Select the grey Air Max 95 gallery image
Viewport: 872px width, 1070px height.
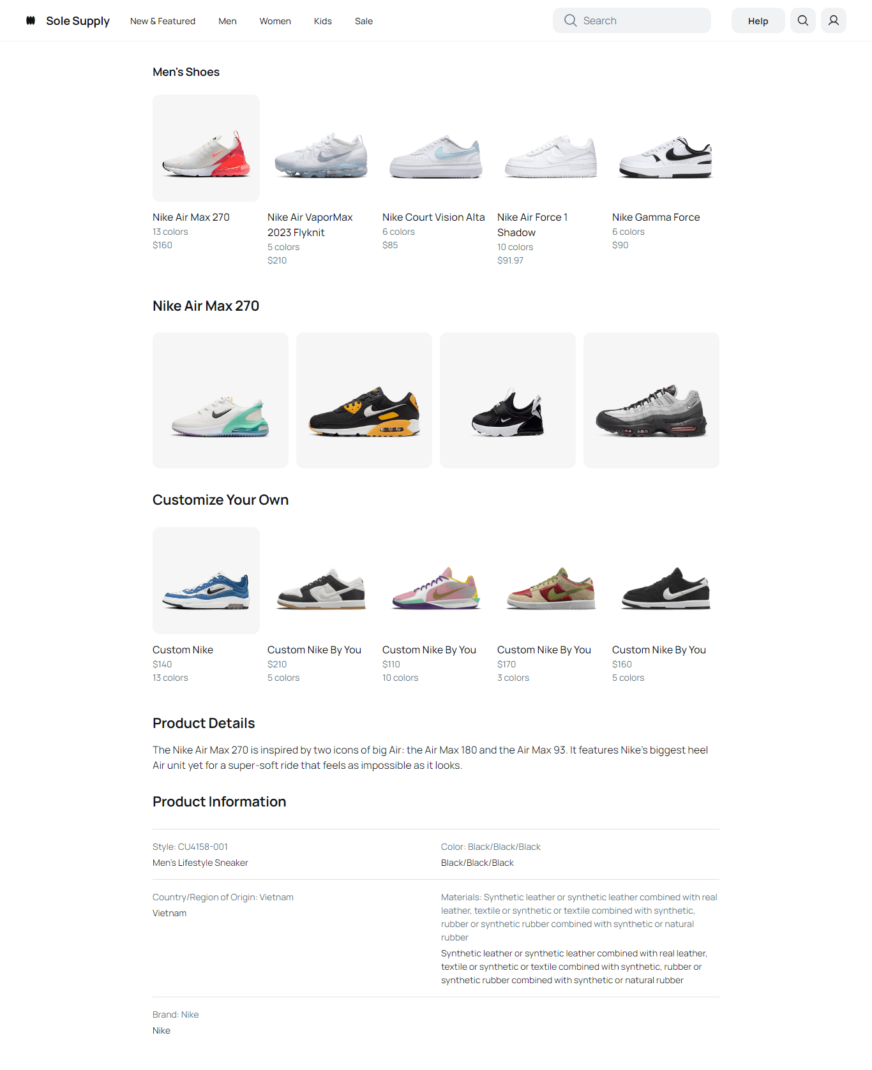(x=651, y=400)
